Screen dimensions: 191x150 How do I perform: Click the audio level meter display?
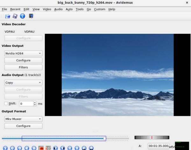[182, 145]
